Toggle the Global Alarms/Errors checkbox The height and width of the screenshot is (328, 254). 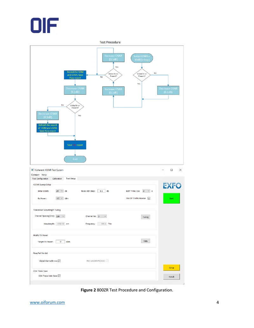(x=59, y=261)
